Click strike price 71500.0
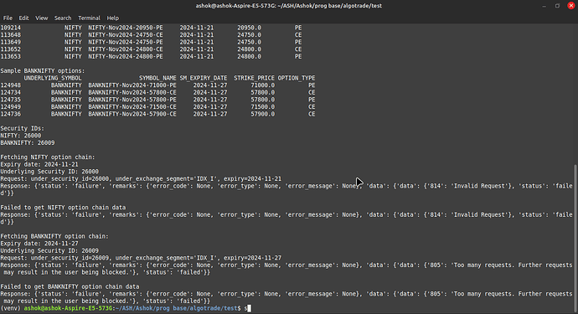The image size is (578, 314). coord(263,107)
